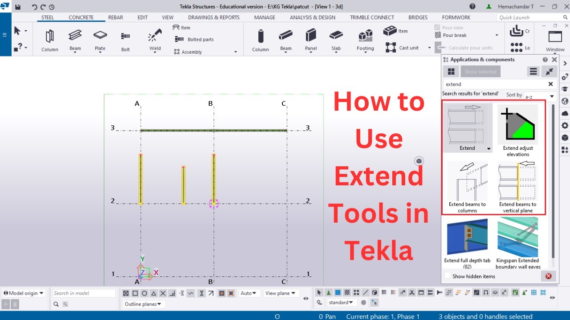The height and width of the screenshot is (320, 570).
Task: Toggle the eye icon on snapping toolbar
Action: coord(306,299)
